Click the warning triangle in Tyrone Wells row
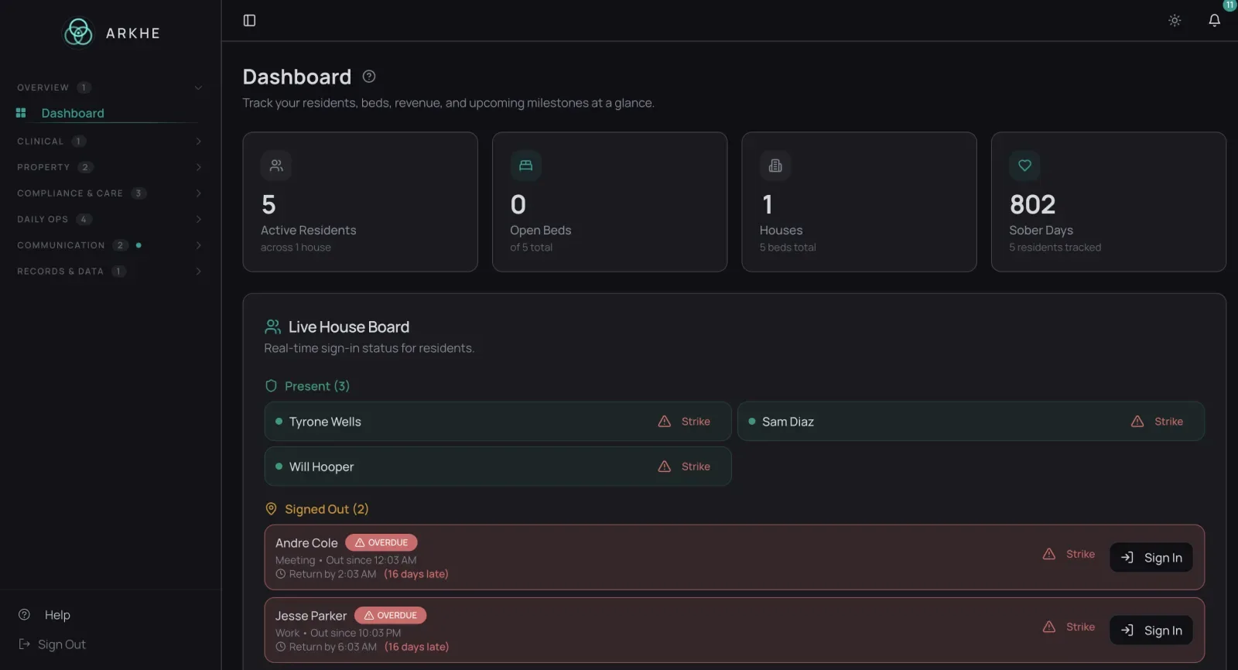 click(664, 422)
